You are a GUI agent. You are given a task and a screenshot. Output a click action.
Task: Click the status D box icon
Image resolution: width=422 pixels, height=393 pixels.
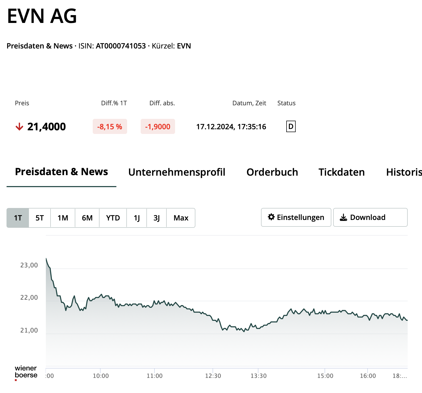[291, 127]
